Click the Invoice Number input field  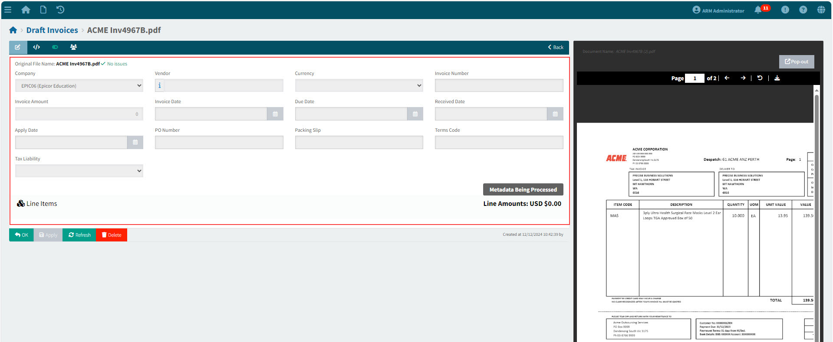[x=499, y=86]
